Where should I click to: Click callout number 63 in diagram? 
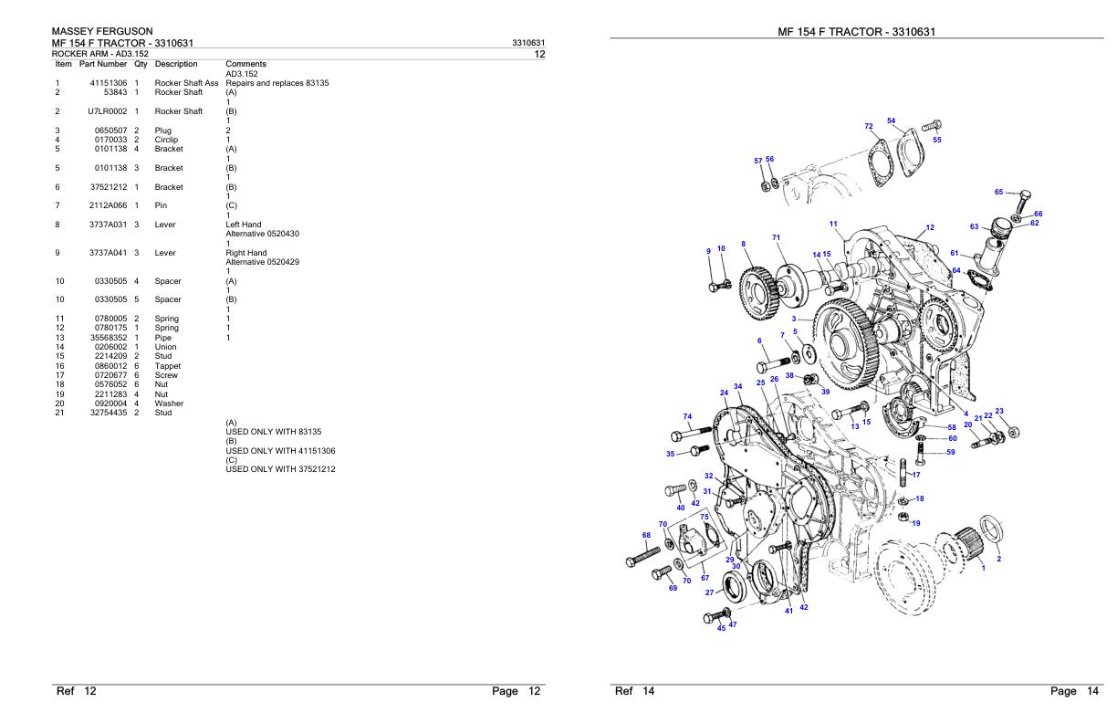click(x=975, y=226)
